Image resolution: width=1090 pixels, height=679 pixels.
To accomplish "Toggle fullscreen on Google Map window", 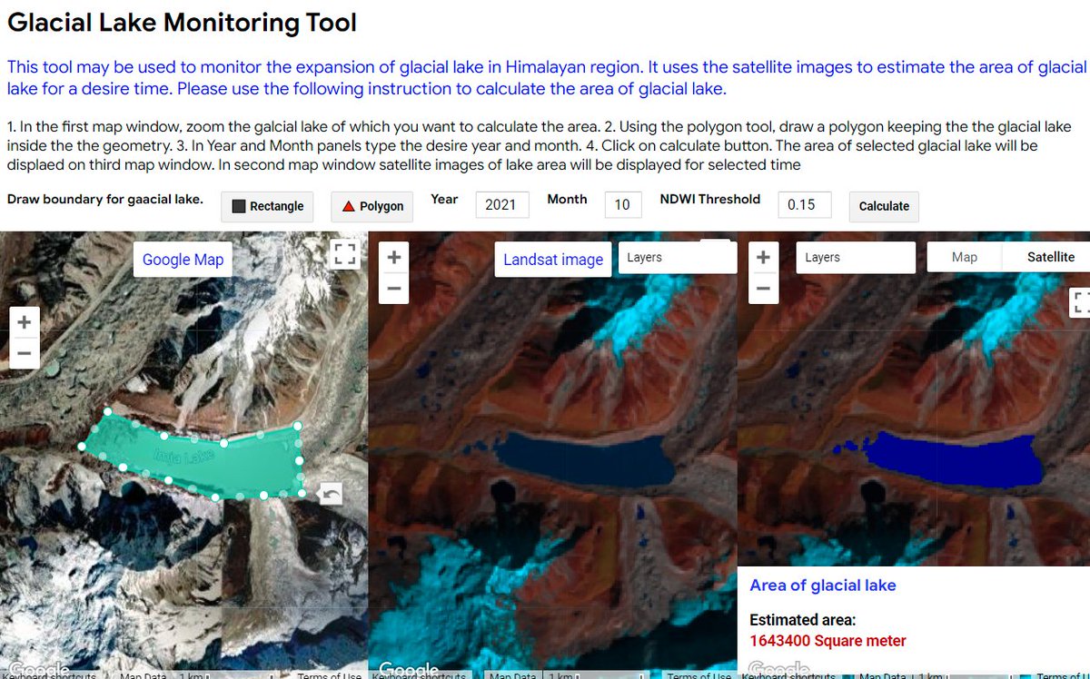I will [x=345, y=253].
